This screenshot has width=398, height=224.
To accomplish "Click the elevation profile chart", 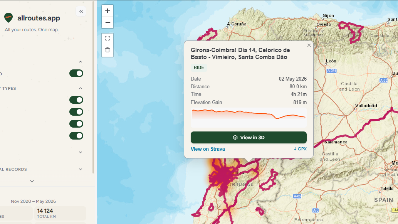I will 249,118.
